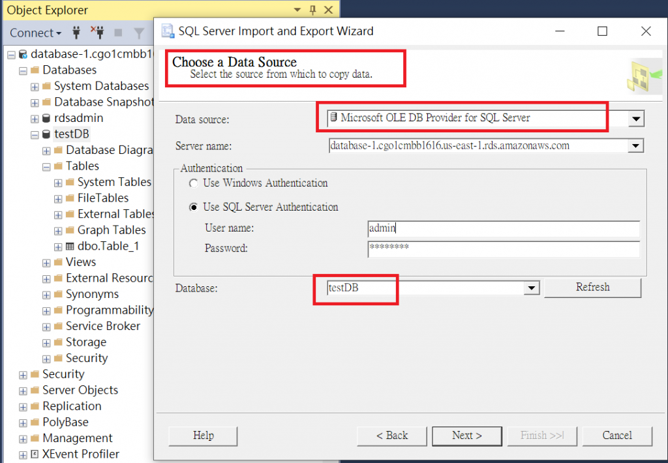Click the Password input field
The width and height of the screenshot is (668, 463).
[x=504, y=249]
